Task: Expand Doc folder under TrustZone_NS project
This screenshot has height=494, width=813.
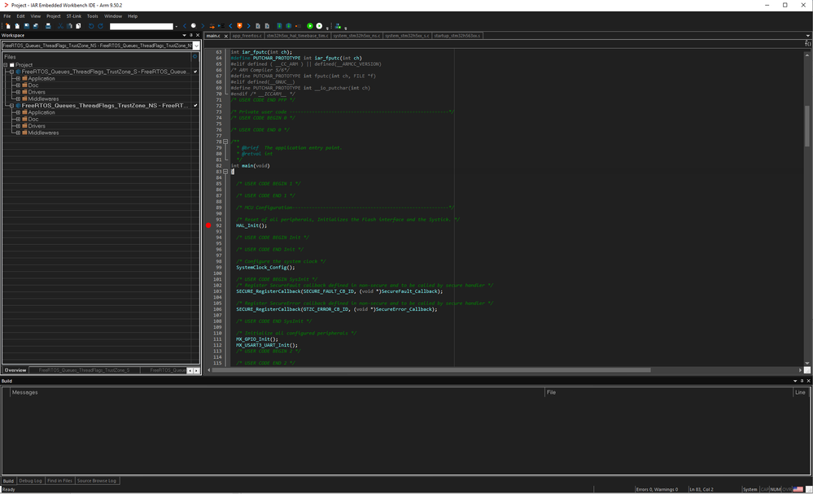Action: pyautogui.click(x=18, y=119)
